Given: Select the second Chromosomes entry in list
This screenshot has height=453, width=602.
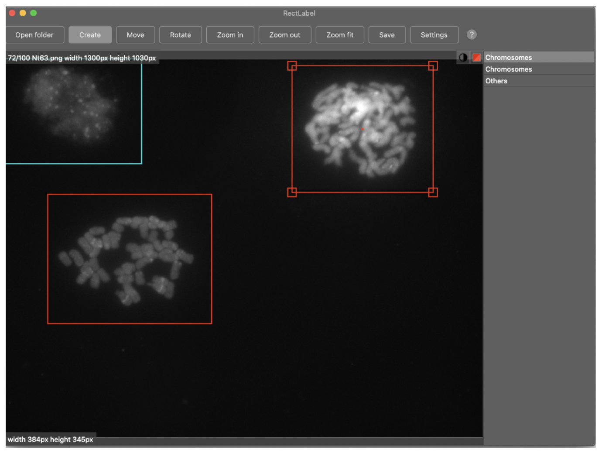Looking at the screenshot, I should (509, 69).
